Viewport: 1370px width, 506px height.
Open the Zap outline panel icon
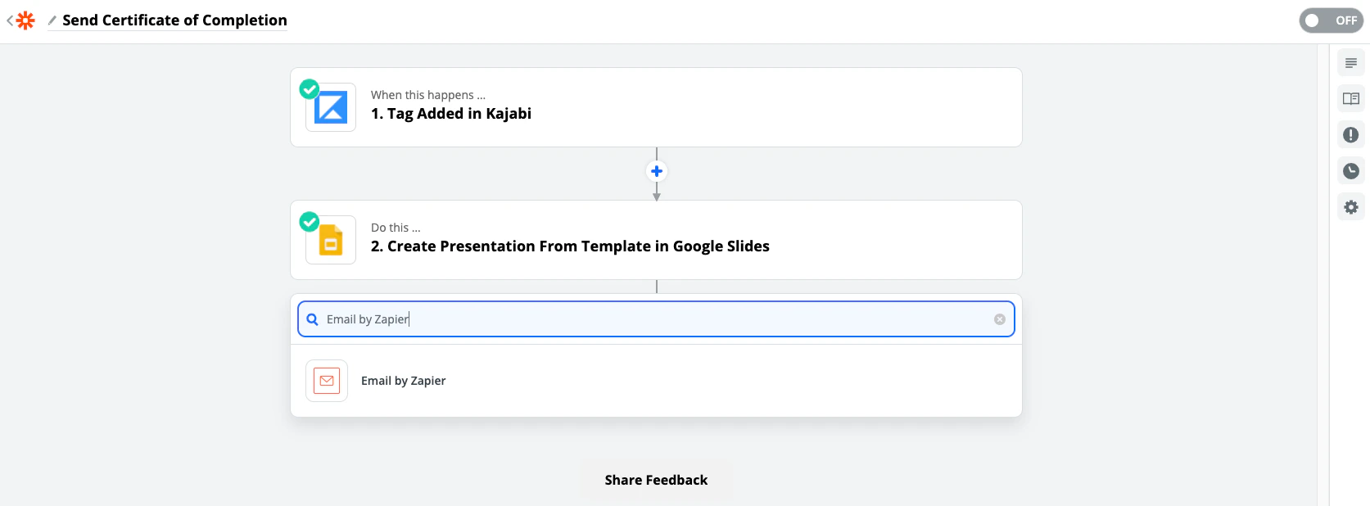point(1351,63)
